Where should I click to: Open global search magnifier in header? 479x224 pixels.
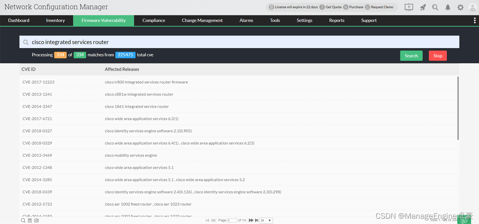pyautogui.click(x=435, y=7)
